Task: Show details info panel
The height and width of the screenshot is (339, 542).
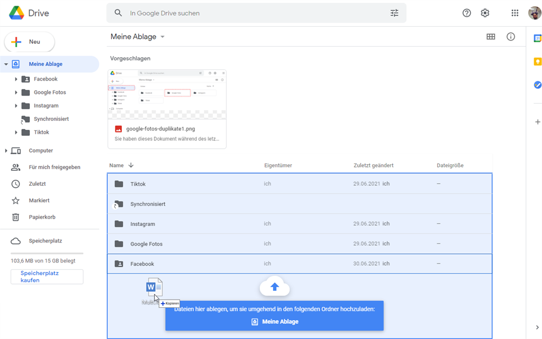Action: [510, 37]
